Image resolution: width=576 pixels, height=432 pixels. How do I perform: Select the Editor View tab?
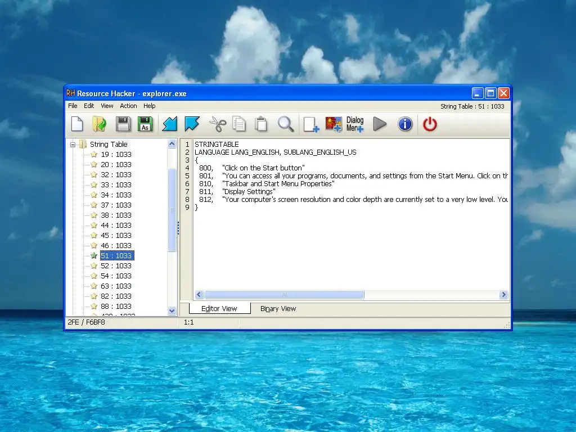click(x=219, y=309)
